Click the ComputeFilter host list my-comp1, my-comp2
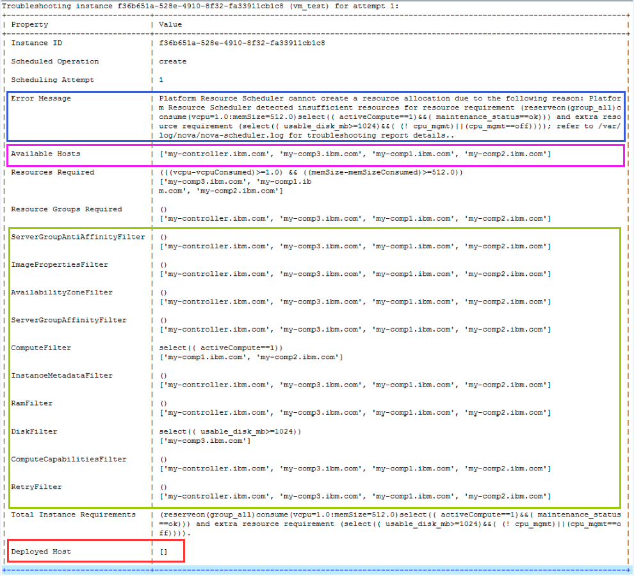The width and height of the screenshot is (634, 576). tap(251, 357)
